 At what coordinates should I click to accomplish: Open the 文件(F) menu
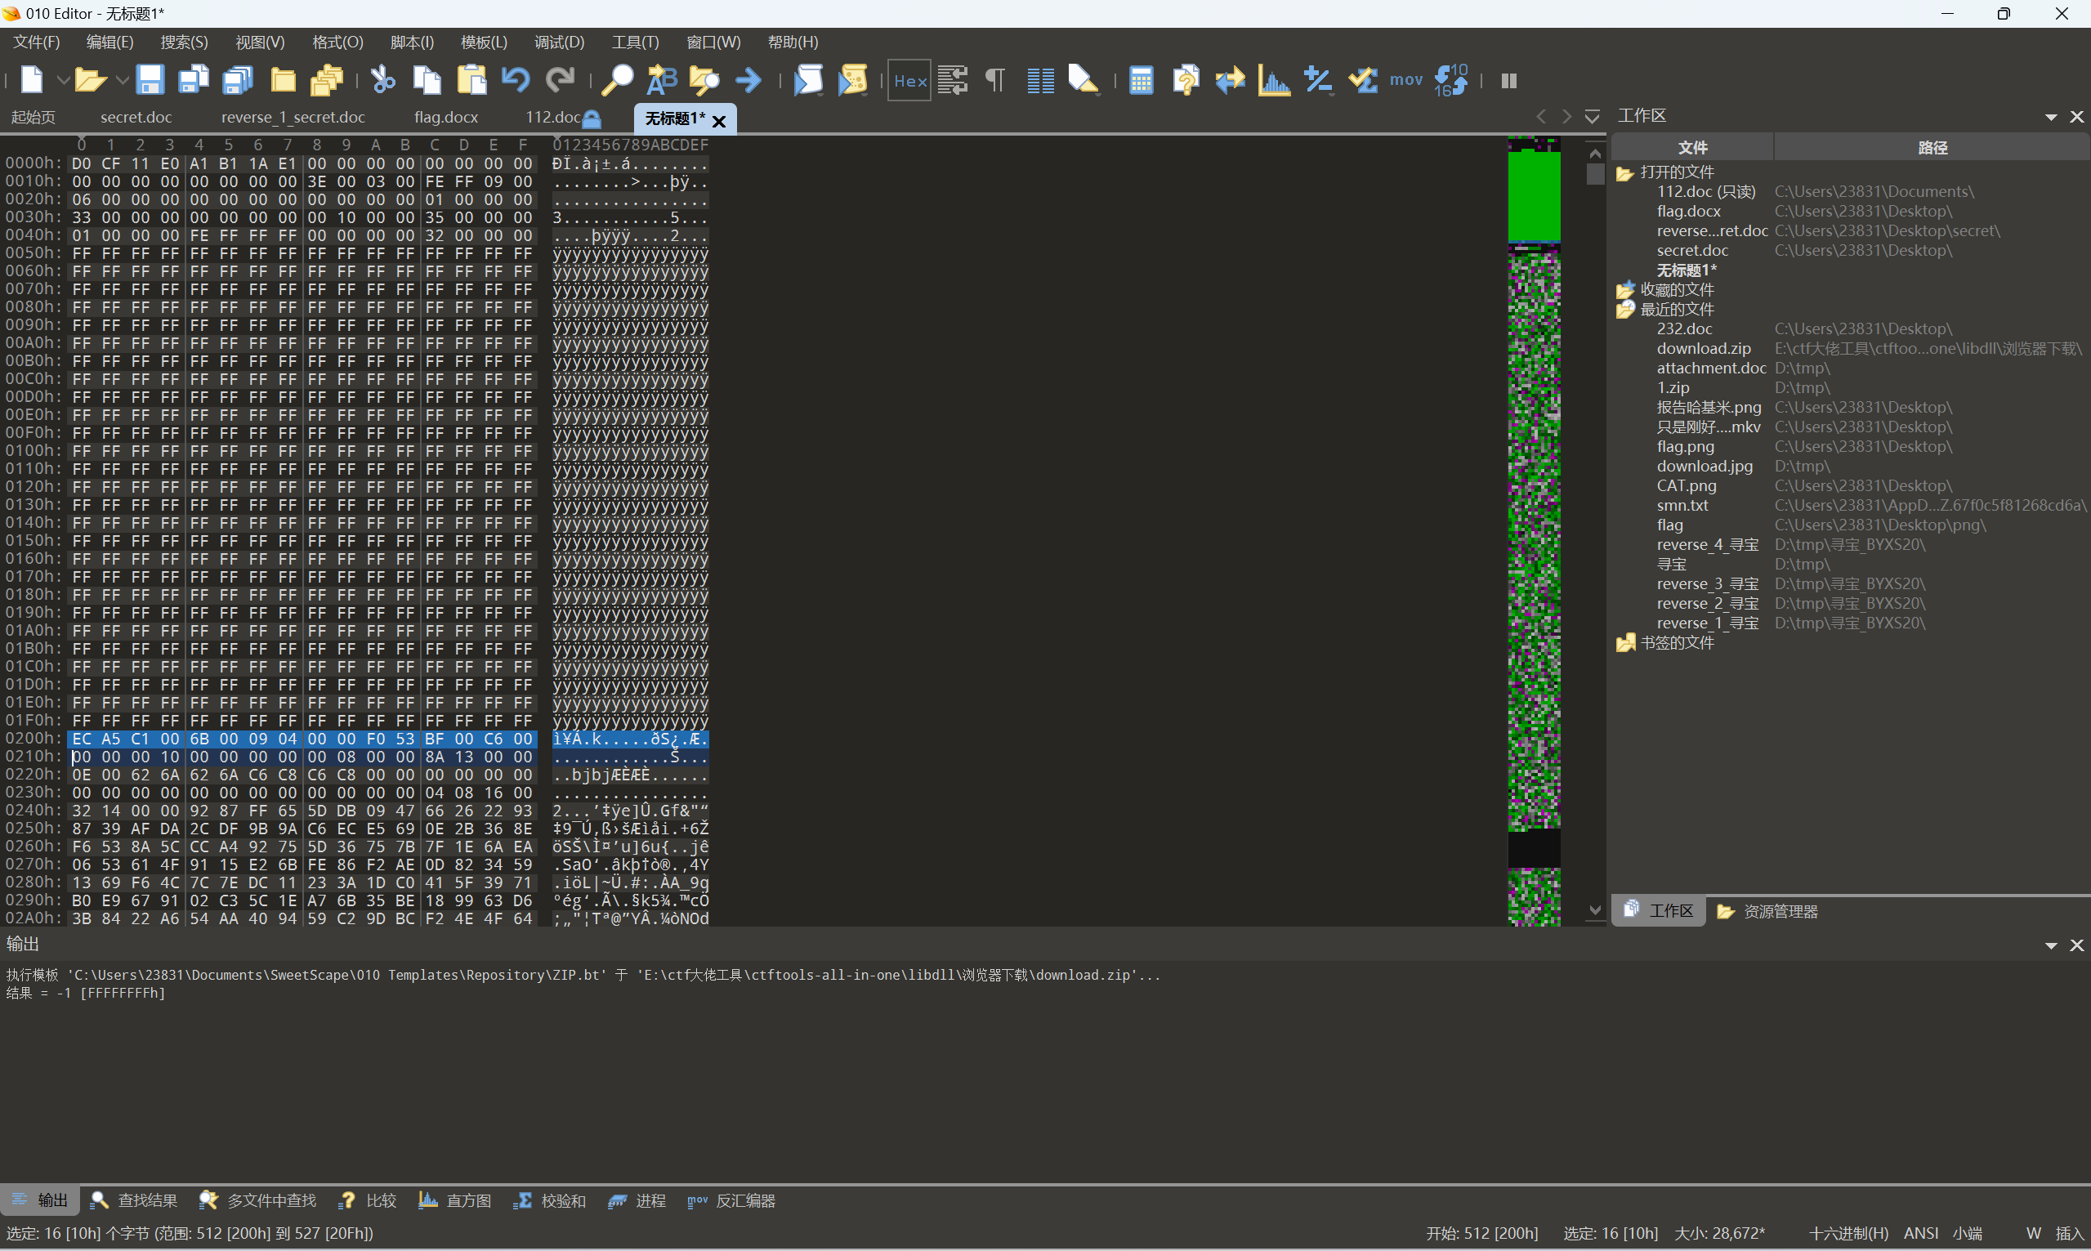coord(36,42)
